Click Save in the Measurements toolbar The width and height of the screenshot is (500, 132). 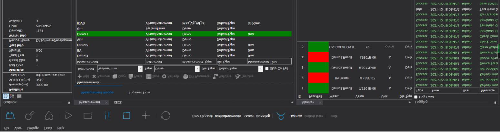point(154,76)
